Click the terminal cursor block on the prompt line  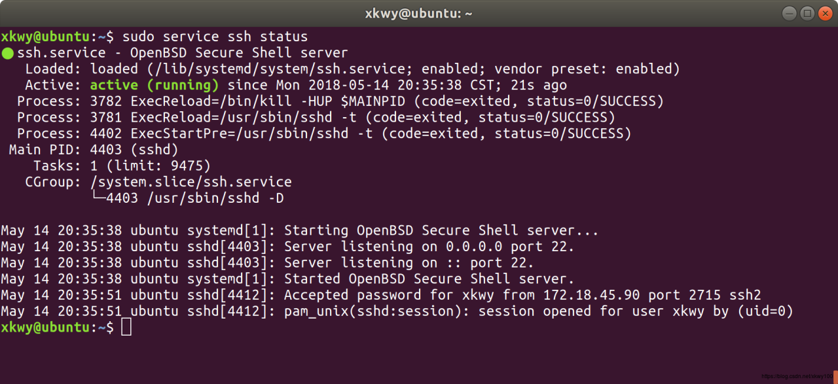click(x=127, y=327)
